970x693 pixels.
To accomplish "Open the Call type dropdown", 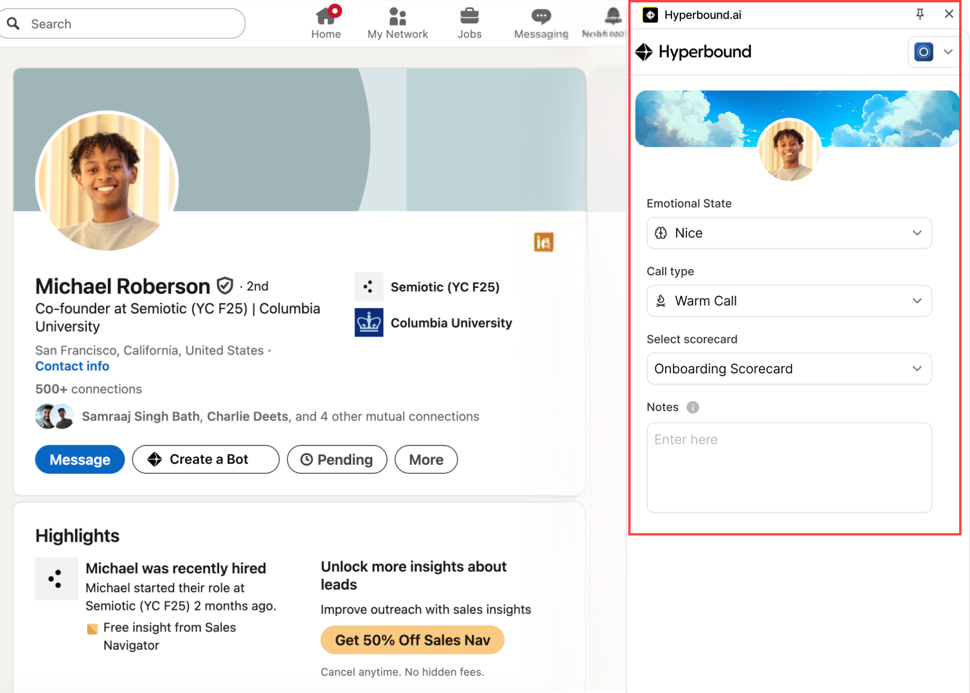I will click(x=789, y=301).
